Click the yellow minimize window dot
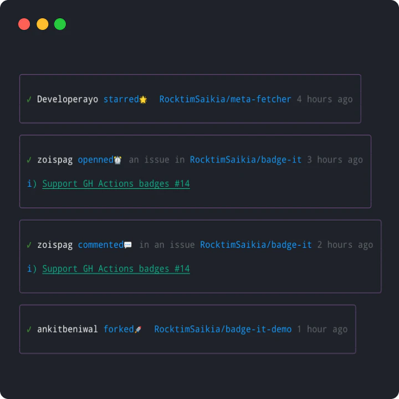Viewport: 399px width, 399px height. coord(42,24)
